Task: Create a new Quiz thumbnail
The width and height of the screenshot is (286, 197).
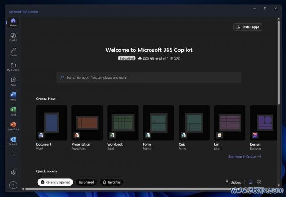Action: click(194, 123)
